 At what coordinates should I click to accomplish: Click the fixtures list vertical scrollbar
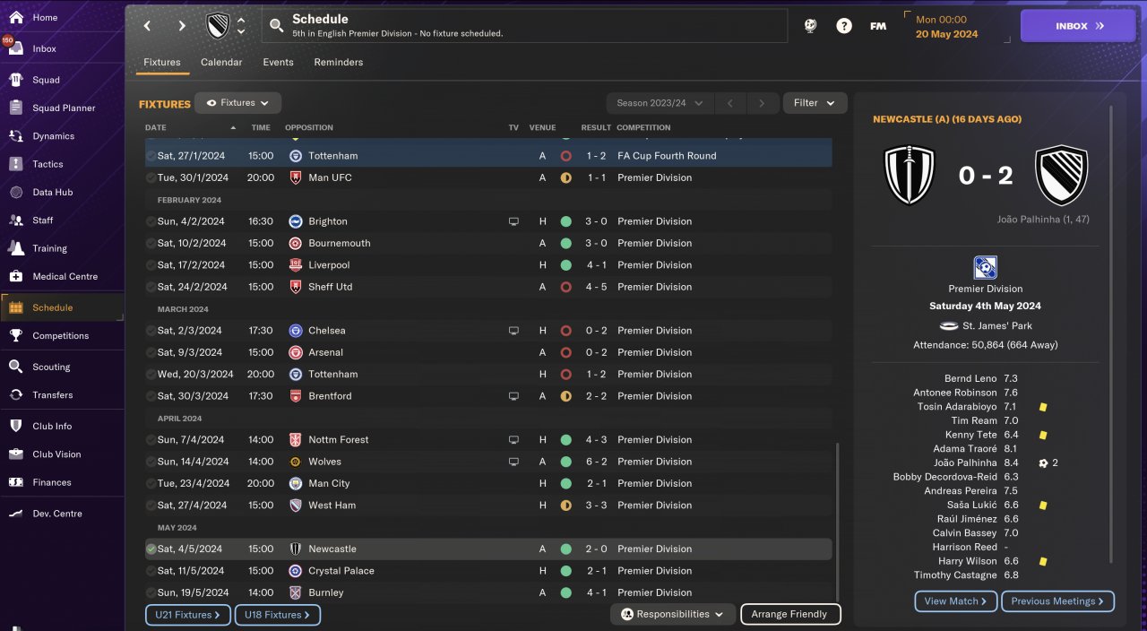coord(837,522)
